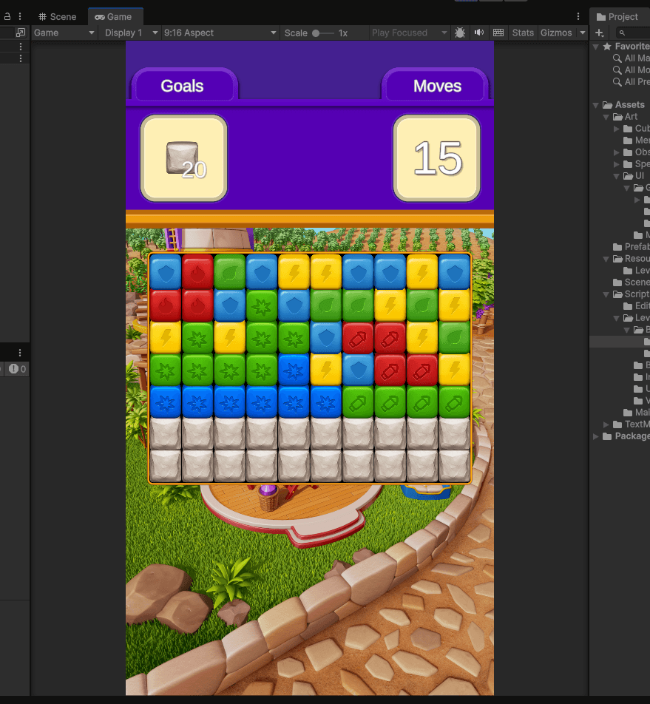Click the Goals label in game
The image size is (650, 704).
tap(182, 86)
